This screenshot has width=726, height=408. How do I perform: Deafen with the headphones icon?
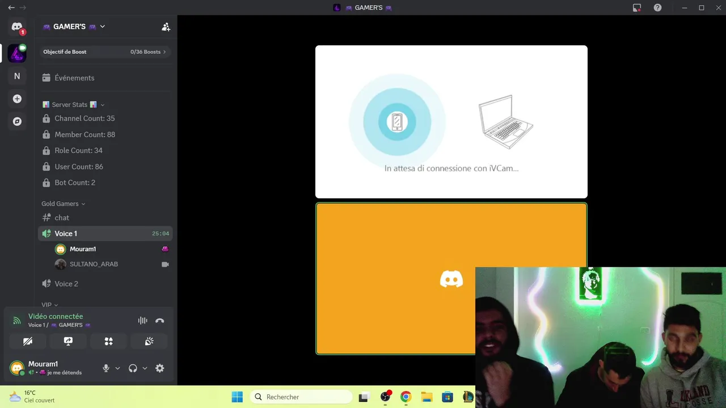coord(133,368)
